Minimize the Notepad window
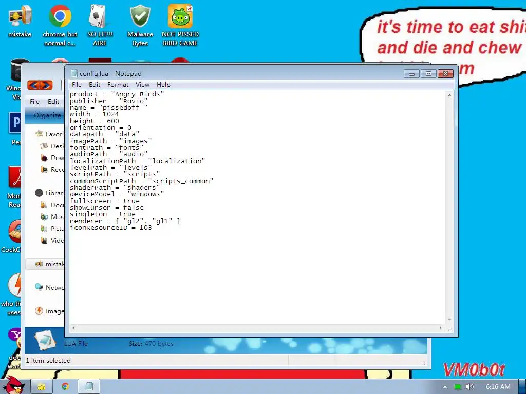The height and width of the screenshot is (394, 526). pyautogui.click(x=411, y=73)
